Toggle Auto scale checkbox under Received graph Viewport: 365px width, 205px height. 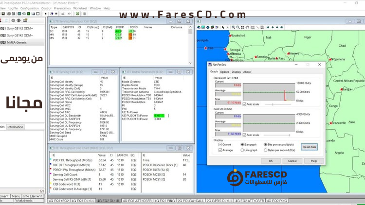tap(244, 104)
